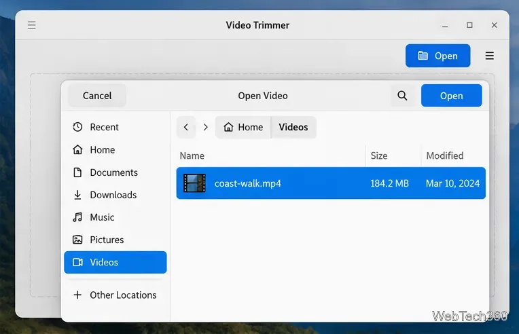The image size is (519, 334).
Task: Click the Videos breadcrumb in the path bar
Action: 293,127
